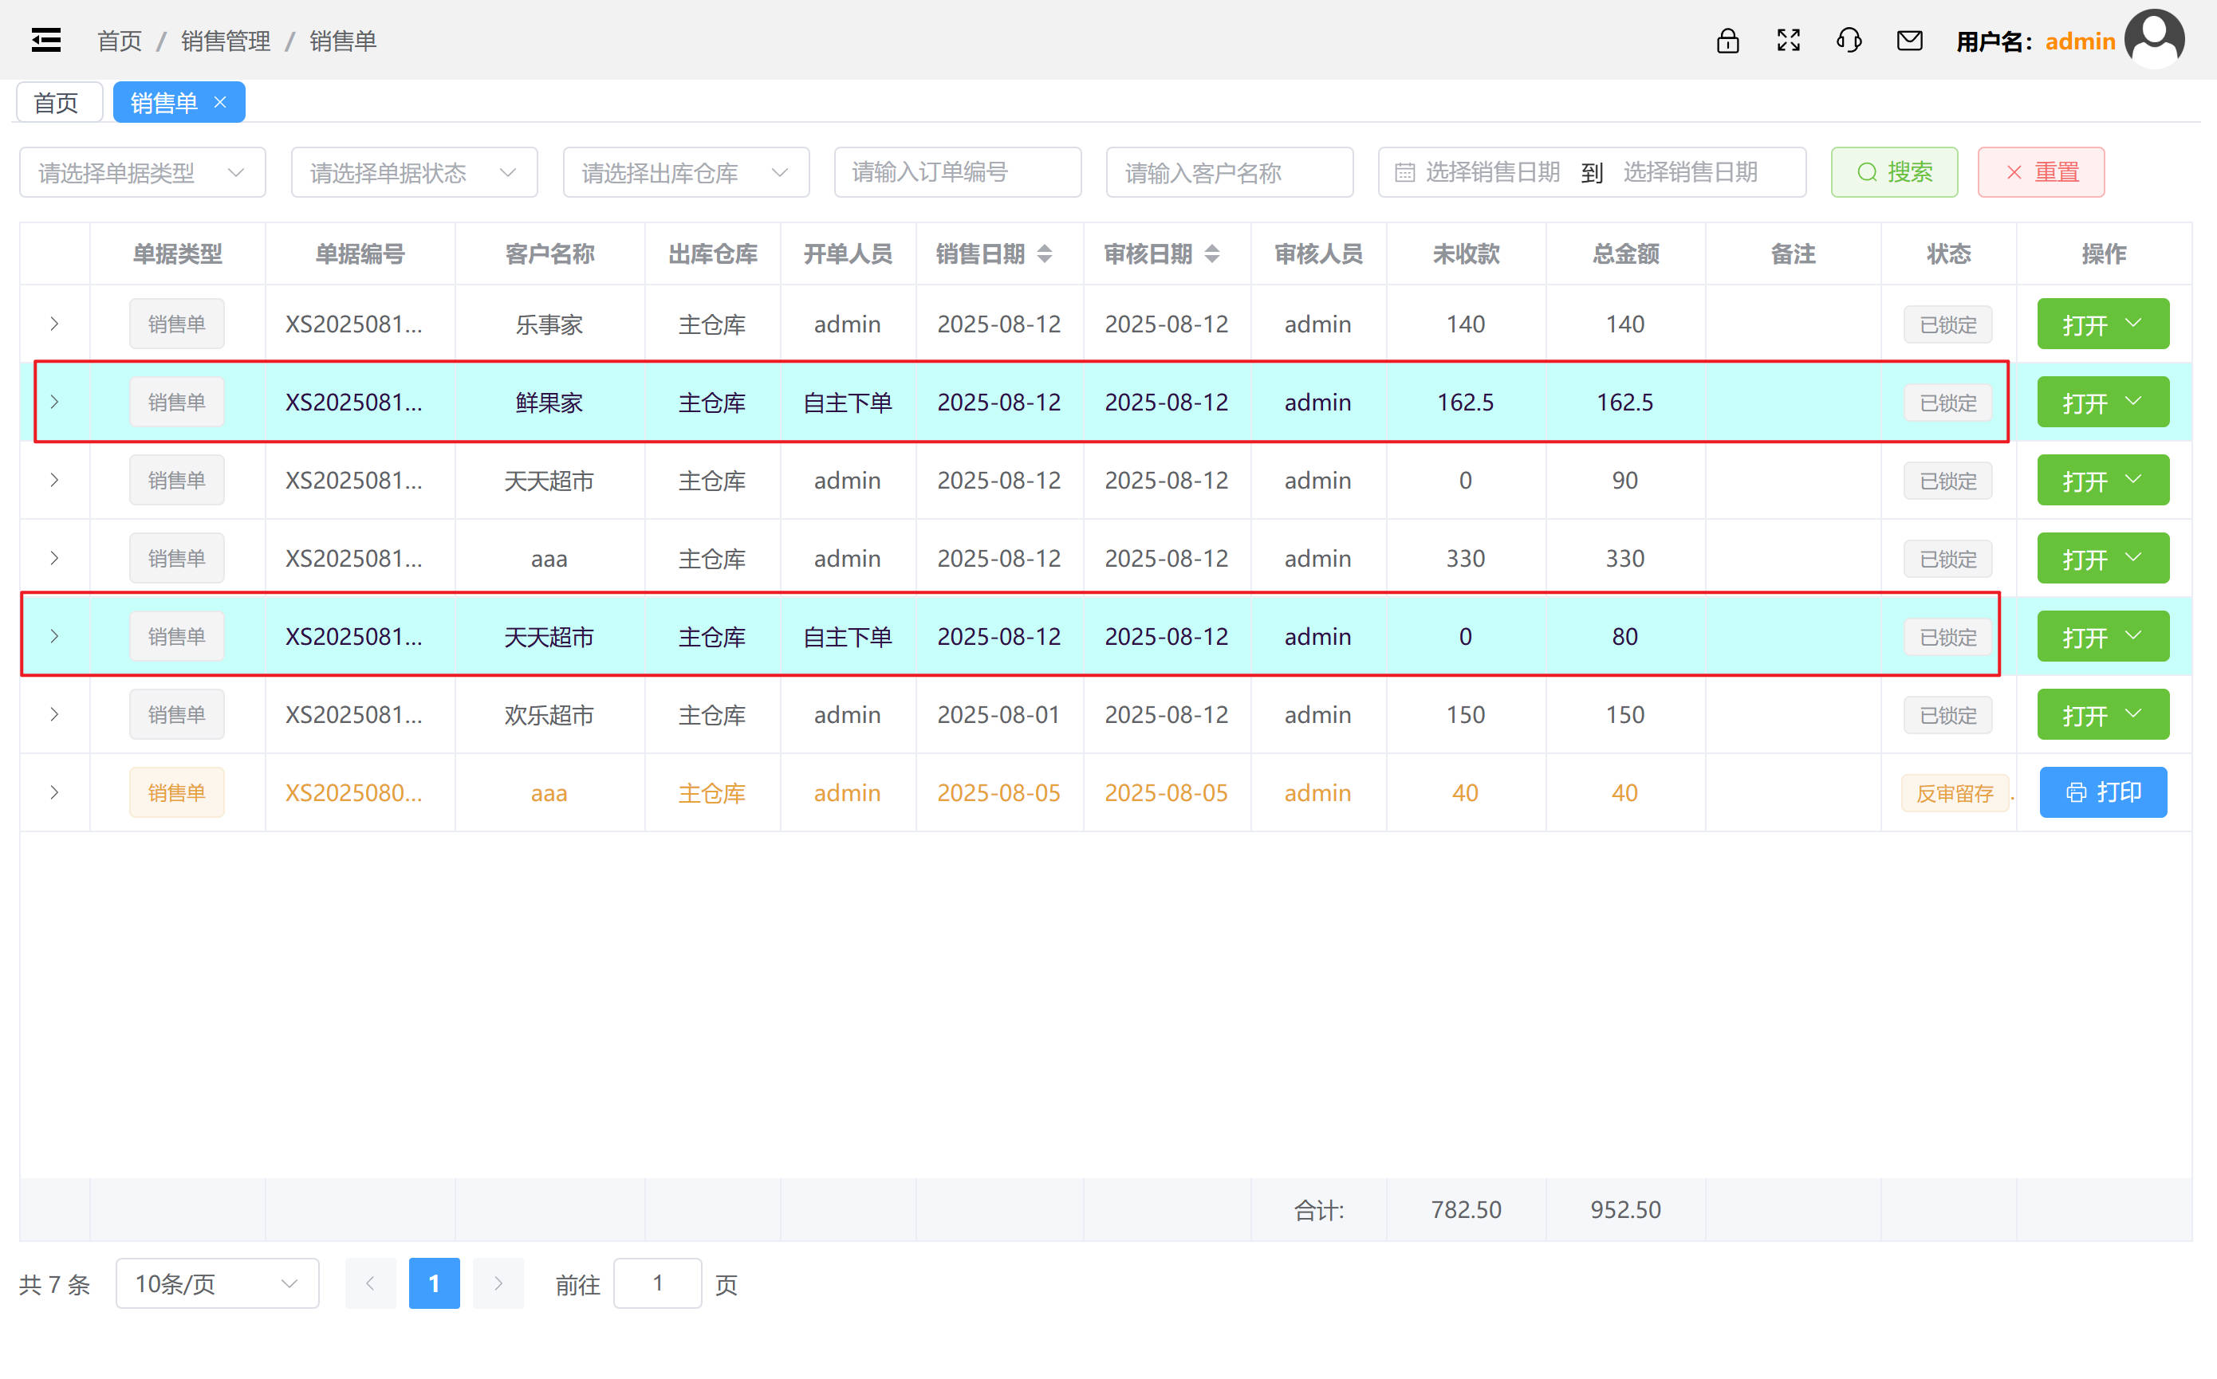Viewport: 2217px width, 1379px height.
Task: Click 销售管理 breadcrumb item
Action: 226,41
